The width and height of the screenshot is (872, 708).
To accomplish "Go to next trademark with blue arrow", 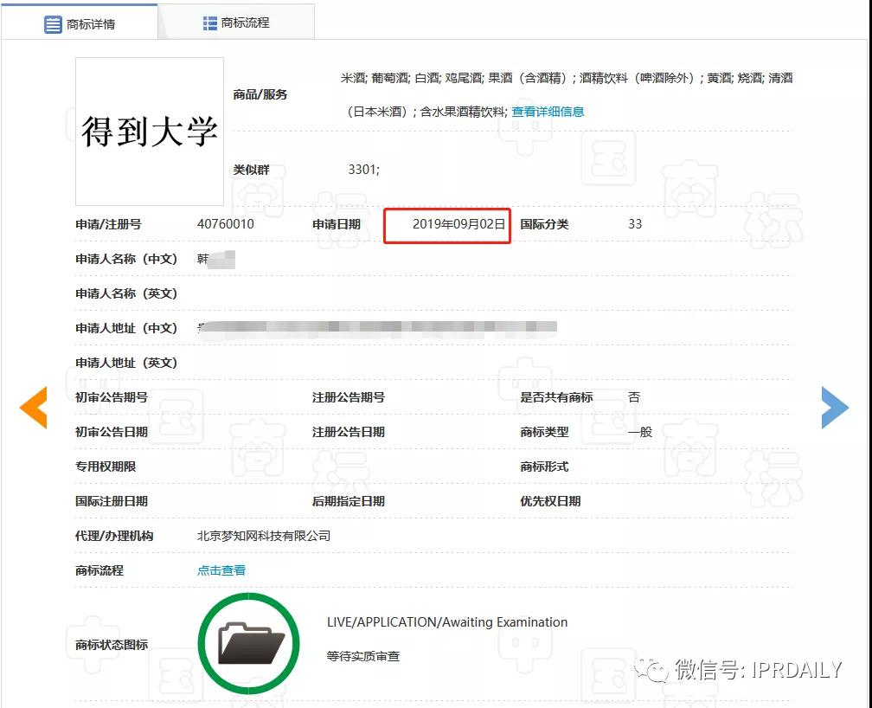I will (x=836, y=408).
